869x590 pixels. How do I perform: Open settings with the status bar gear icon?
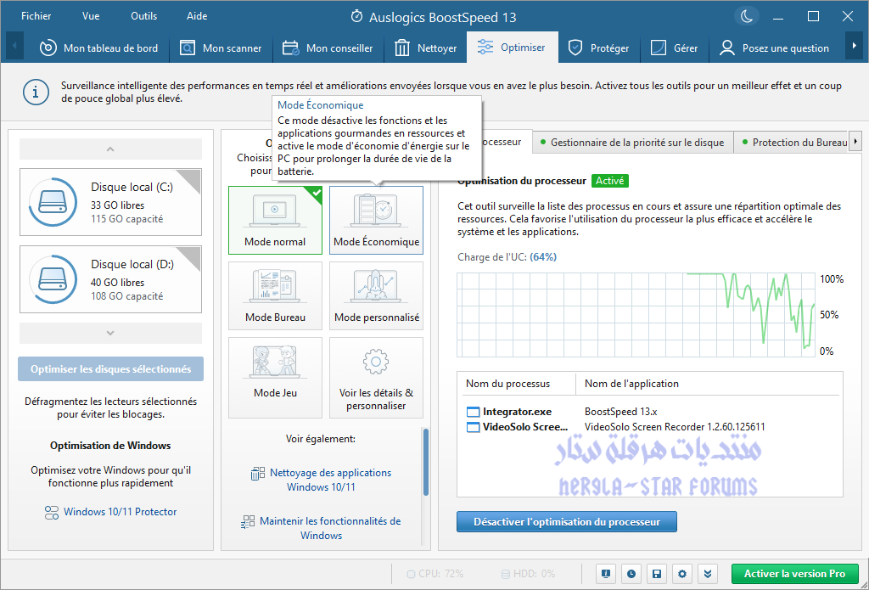tap(682, 573)
